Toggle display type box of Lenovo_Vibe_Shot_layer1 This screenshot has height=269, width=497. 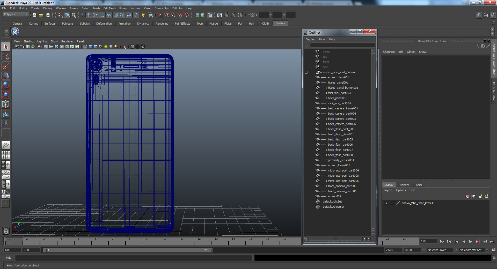coord(392,203)
